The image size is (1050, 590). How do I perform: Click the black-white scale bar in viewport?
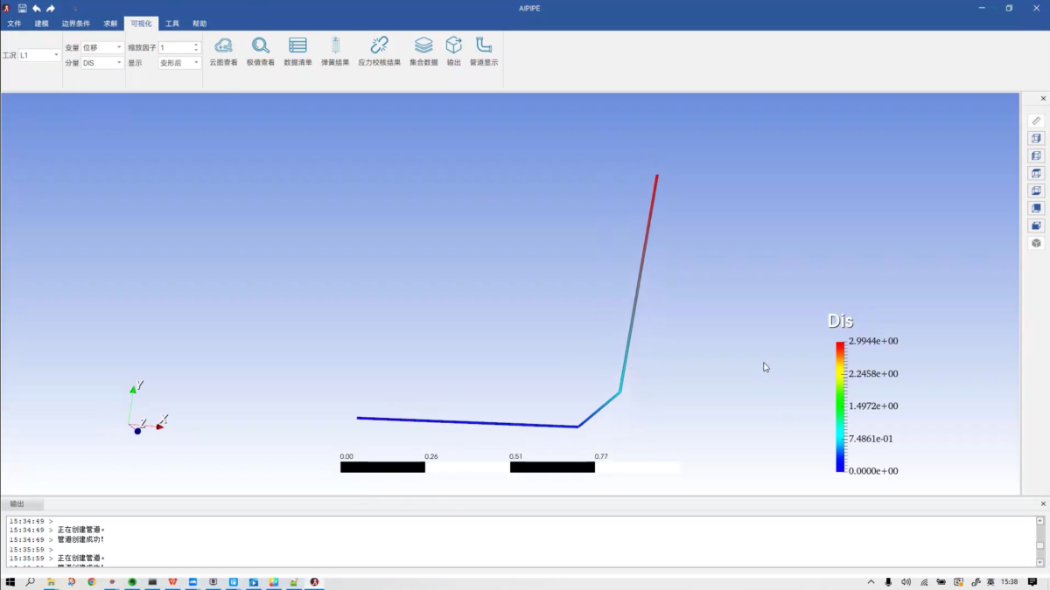510,468
